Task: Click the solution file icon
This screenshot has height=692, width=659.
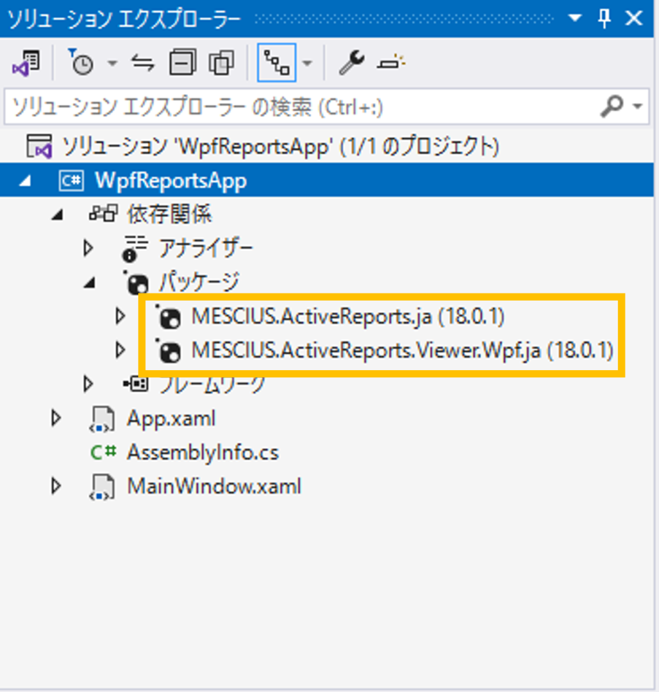Action: tap(39, 146)
